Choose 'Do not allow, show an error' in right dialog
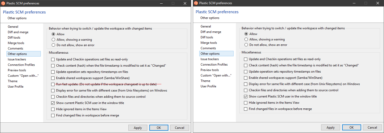 [x=246, y=45]
